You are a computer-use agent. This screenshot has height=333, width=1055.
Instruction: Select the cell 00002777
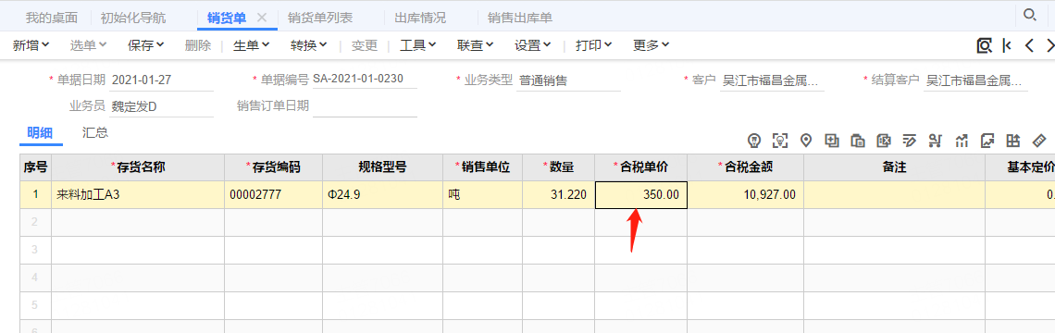tap(273, 195)
